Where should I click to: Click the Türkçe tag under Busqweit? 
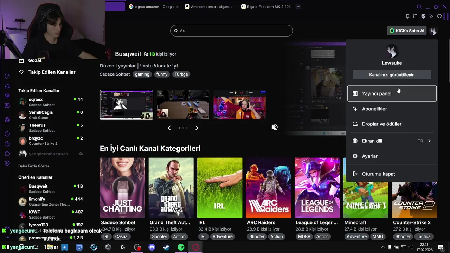181,74
